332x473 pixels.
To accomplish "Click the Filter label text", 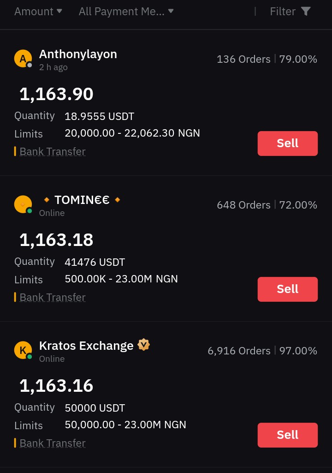I will coord(283,12).
